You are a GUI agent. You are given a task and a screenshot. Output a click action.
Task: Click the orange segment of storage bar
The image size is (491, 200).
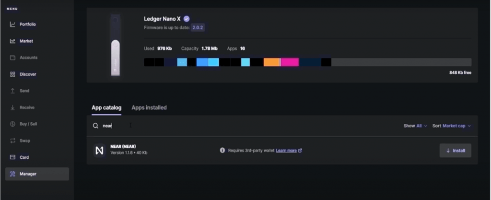tap(271, 62)
